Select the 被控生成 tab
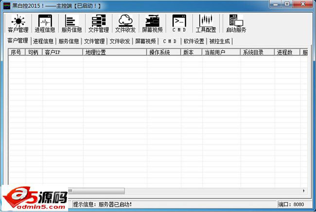The height and width of the screenshot is (212, 316). point(219,41)
